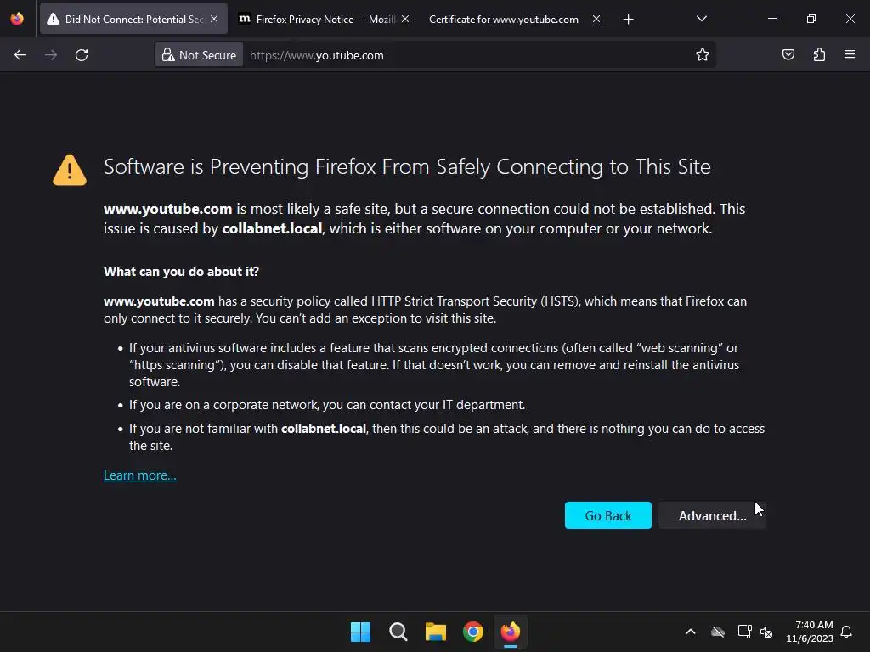Image resolution: width=870 pixels, height=652 pixels.
Task: Switch to Did Not Connect tab
Action: click(x=133, y=19)
